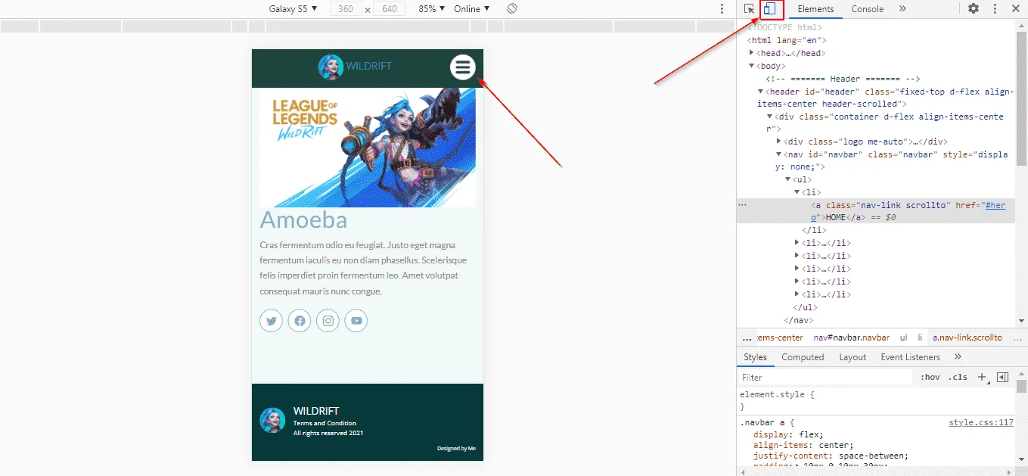Click the device width field showing 360

346,9
